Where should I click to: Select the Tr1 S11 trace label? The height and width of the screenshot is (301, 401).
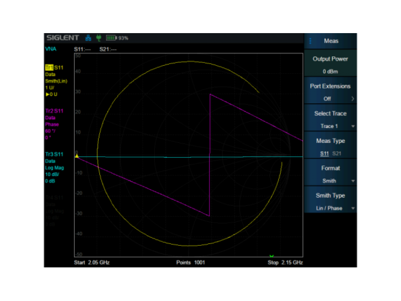point(54,68)
